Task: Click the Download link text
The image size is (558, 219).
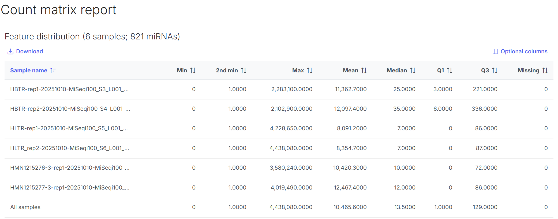Action: coord(29,51)
